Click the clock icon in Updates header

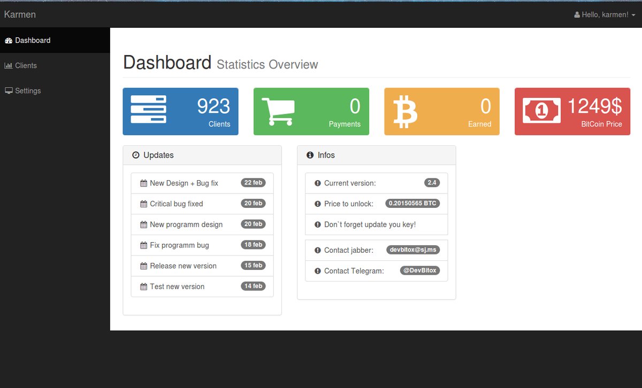click(136, 156)
